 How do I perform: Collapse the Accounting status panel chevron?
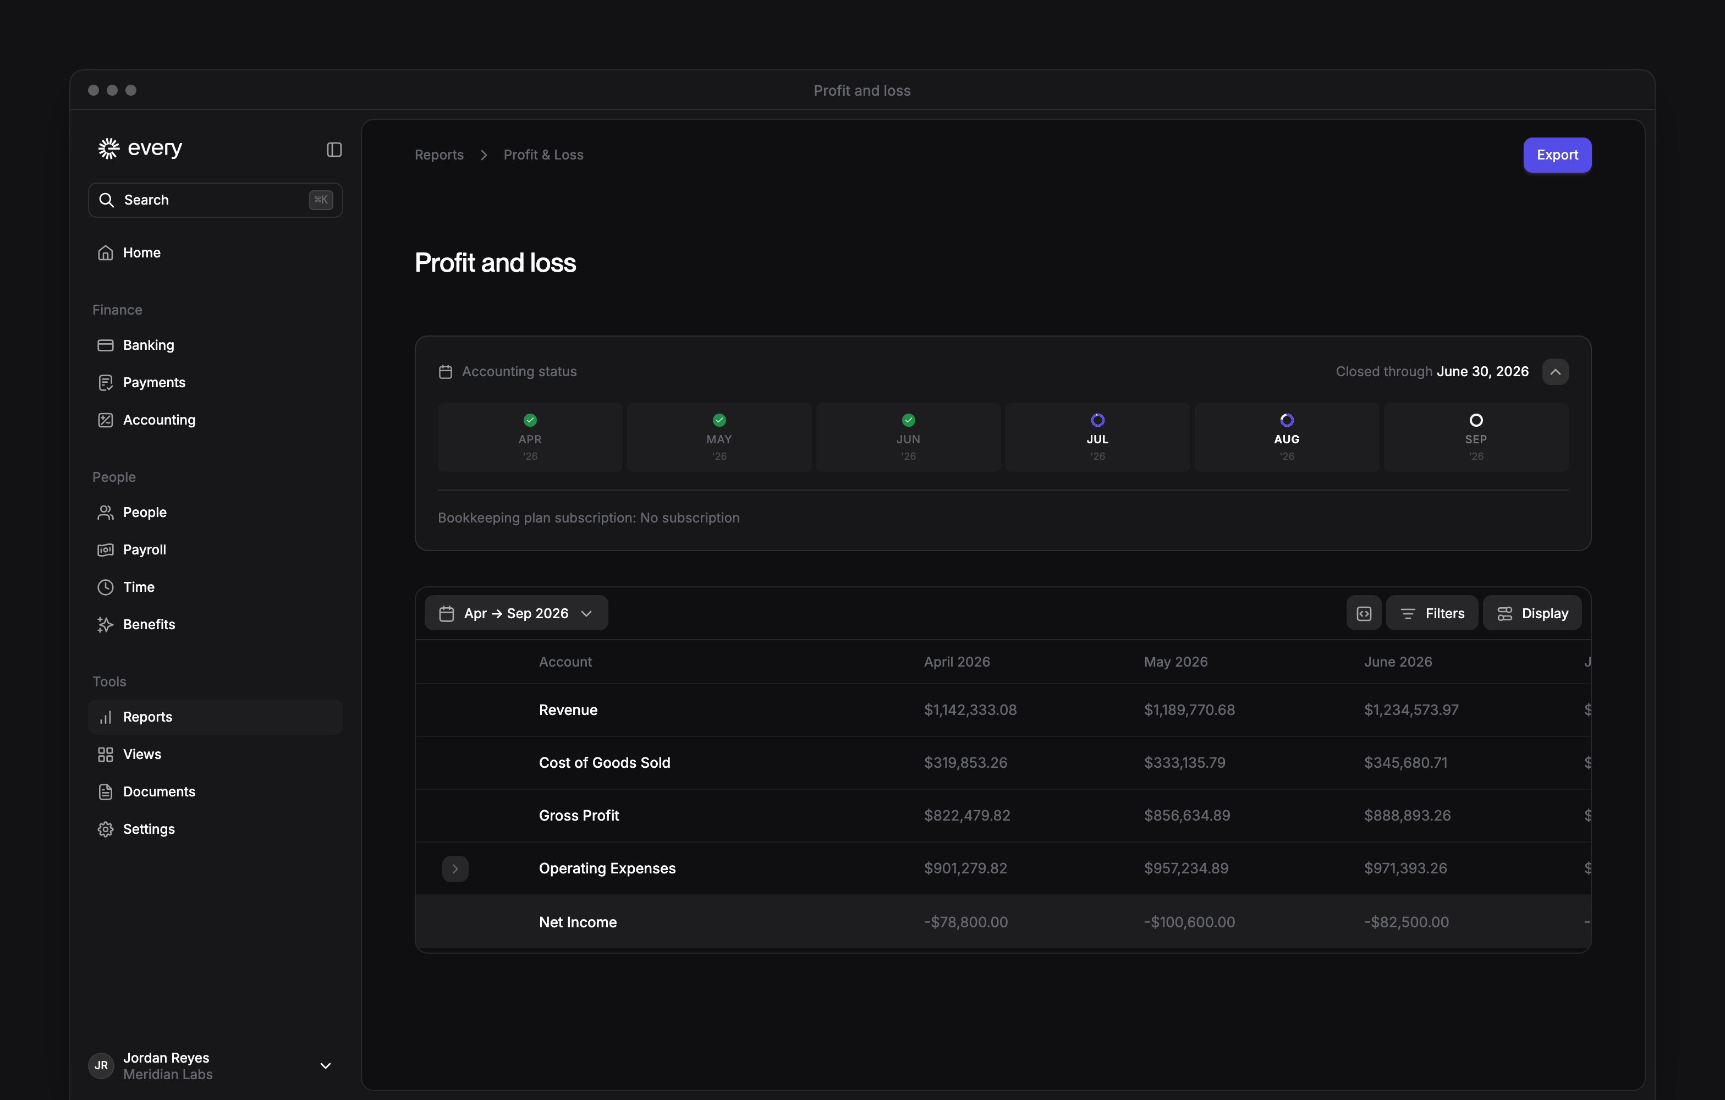point(1555,372)
